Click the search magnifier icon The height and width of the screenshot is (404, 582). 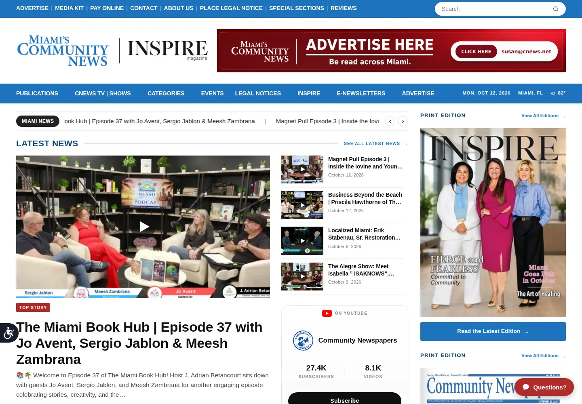tap(556, 9)
